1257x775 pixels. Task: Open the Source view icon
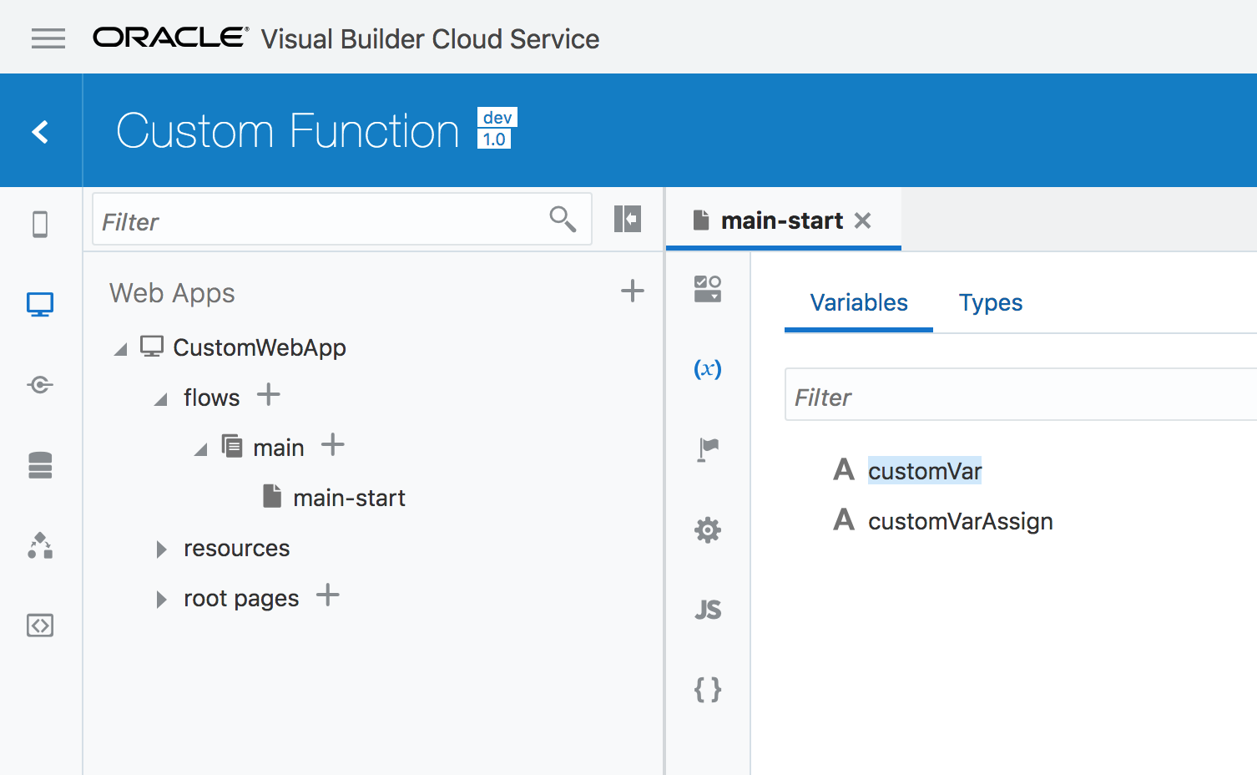[40, 625]
